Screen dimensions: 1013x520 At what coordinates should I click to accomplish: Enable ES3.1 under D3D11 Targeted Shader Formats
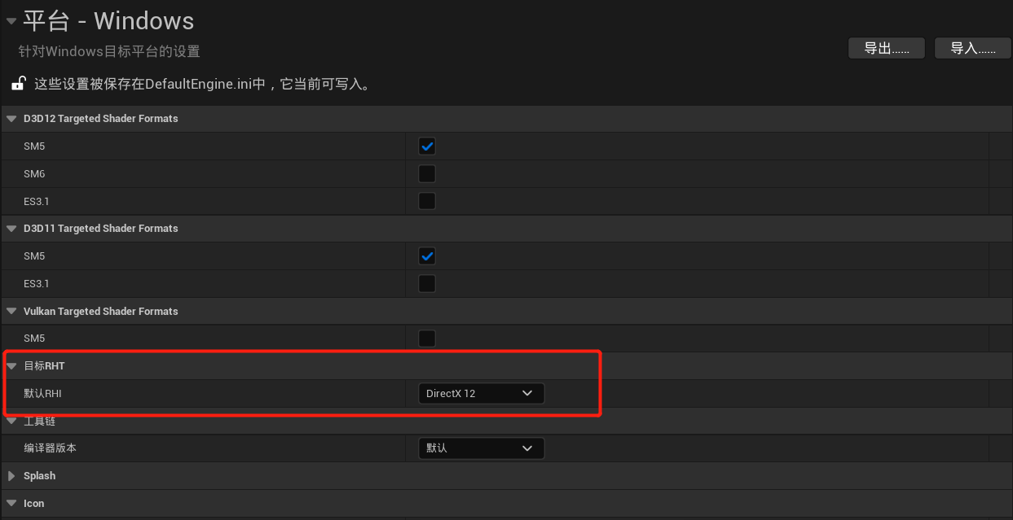click(x=427, y=284)
